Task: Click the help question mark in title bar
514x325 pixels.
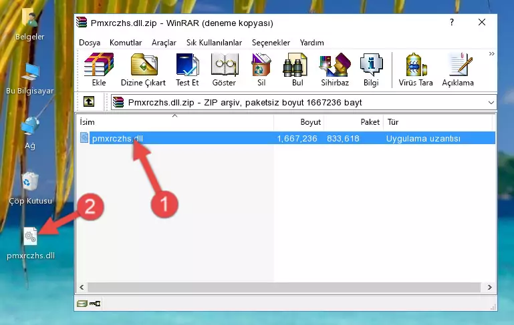Action: [x=452, y=22]
